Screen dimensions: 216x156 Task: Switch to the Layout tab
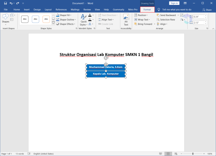[48, 10]
